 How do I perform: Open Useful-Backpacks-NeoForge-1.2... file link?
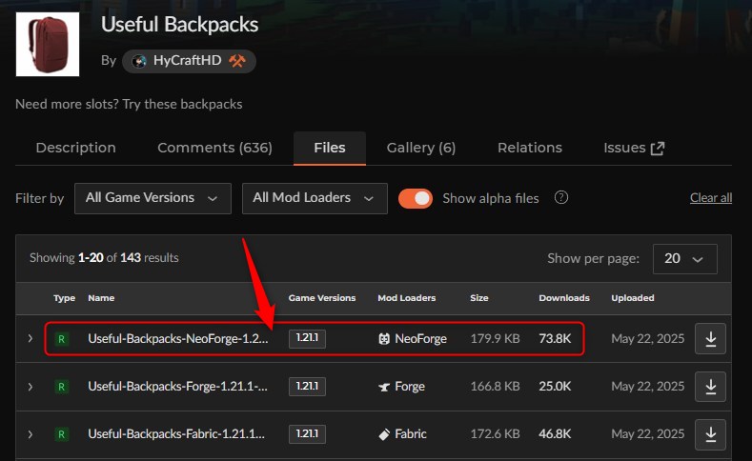[178, 339]
